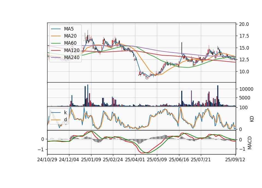Viewport: 262px width, 188px height.
Task: Click the 25/09/12 date axis label
Action: click(235, 160)
